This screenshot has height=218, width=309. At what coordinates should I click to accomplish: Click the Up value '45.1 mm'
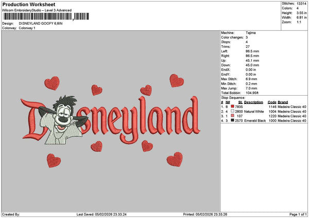[252, 61]
